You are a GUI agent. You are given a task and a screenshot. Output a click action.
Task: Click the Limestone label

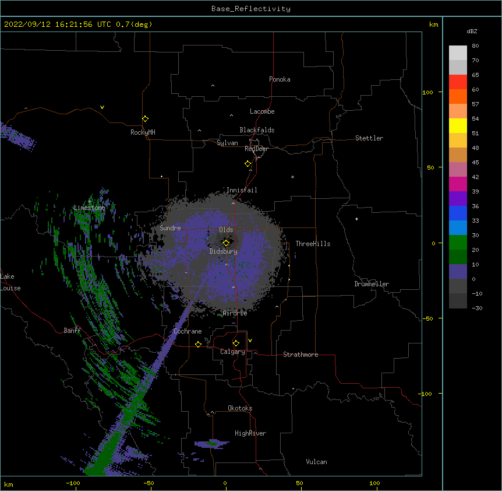[x=89, y=208]
